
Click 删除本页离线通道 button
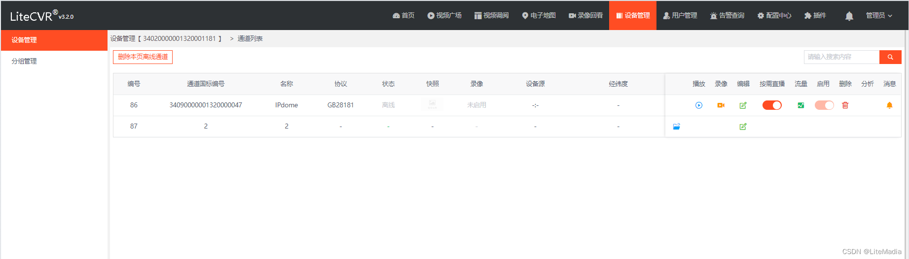(143, 57)
